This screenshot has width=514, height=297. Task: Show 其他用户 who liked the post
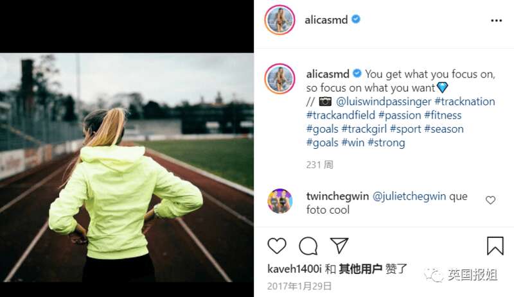tap(360, 269)
